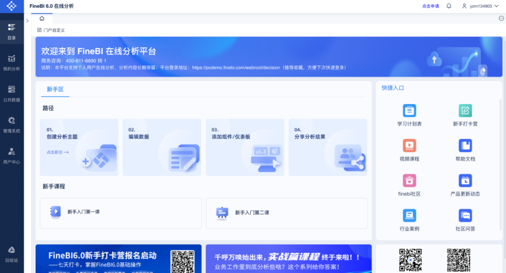The image size is (506, 273).
Task: Open 新手入门第一课 course
Action: point(121,213)
